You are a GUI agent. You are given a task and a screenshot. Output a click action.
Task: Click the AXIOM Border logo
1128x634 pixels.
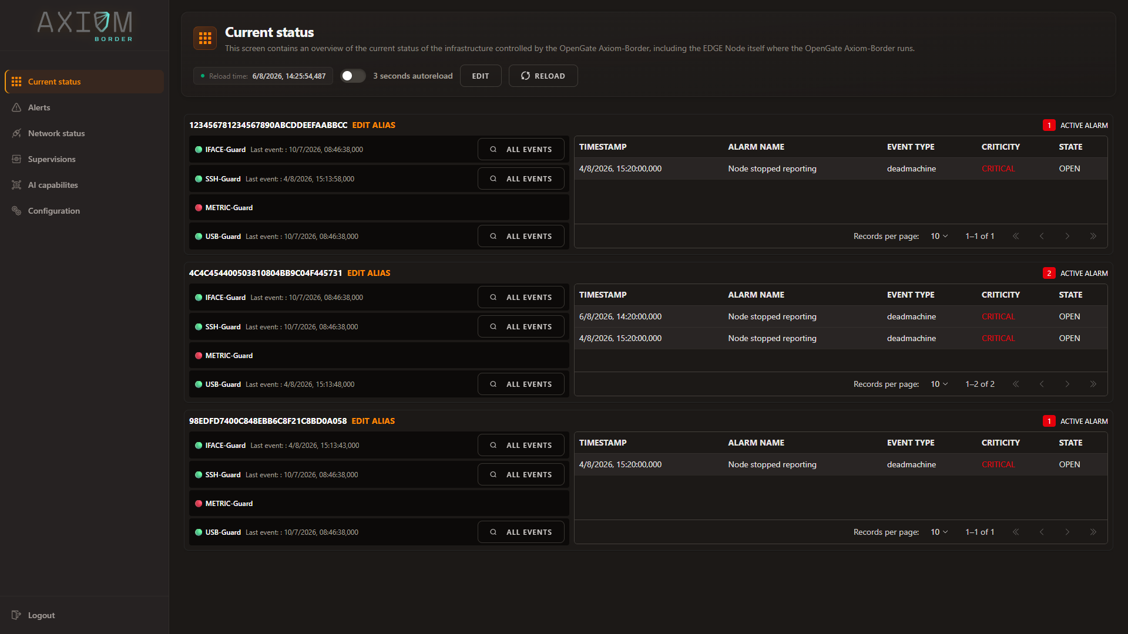tap(85, 26)
